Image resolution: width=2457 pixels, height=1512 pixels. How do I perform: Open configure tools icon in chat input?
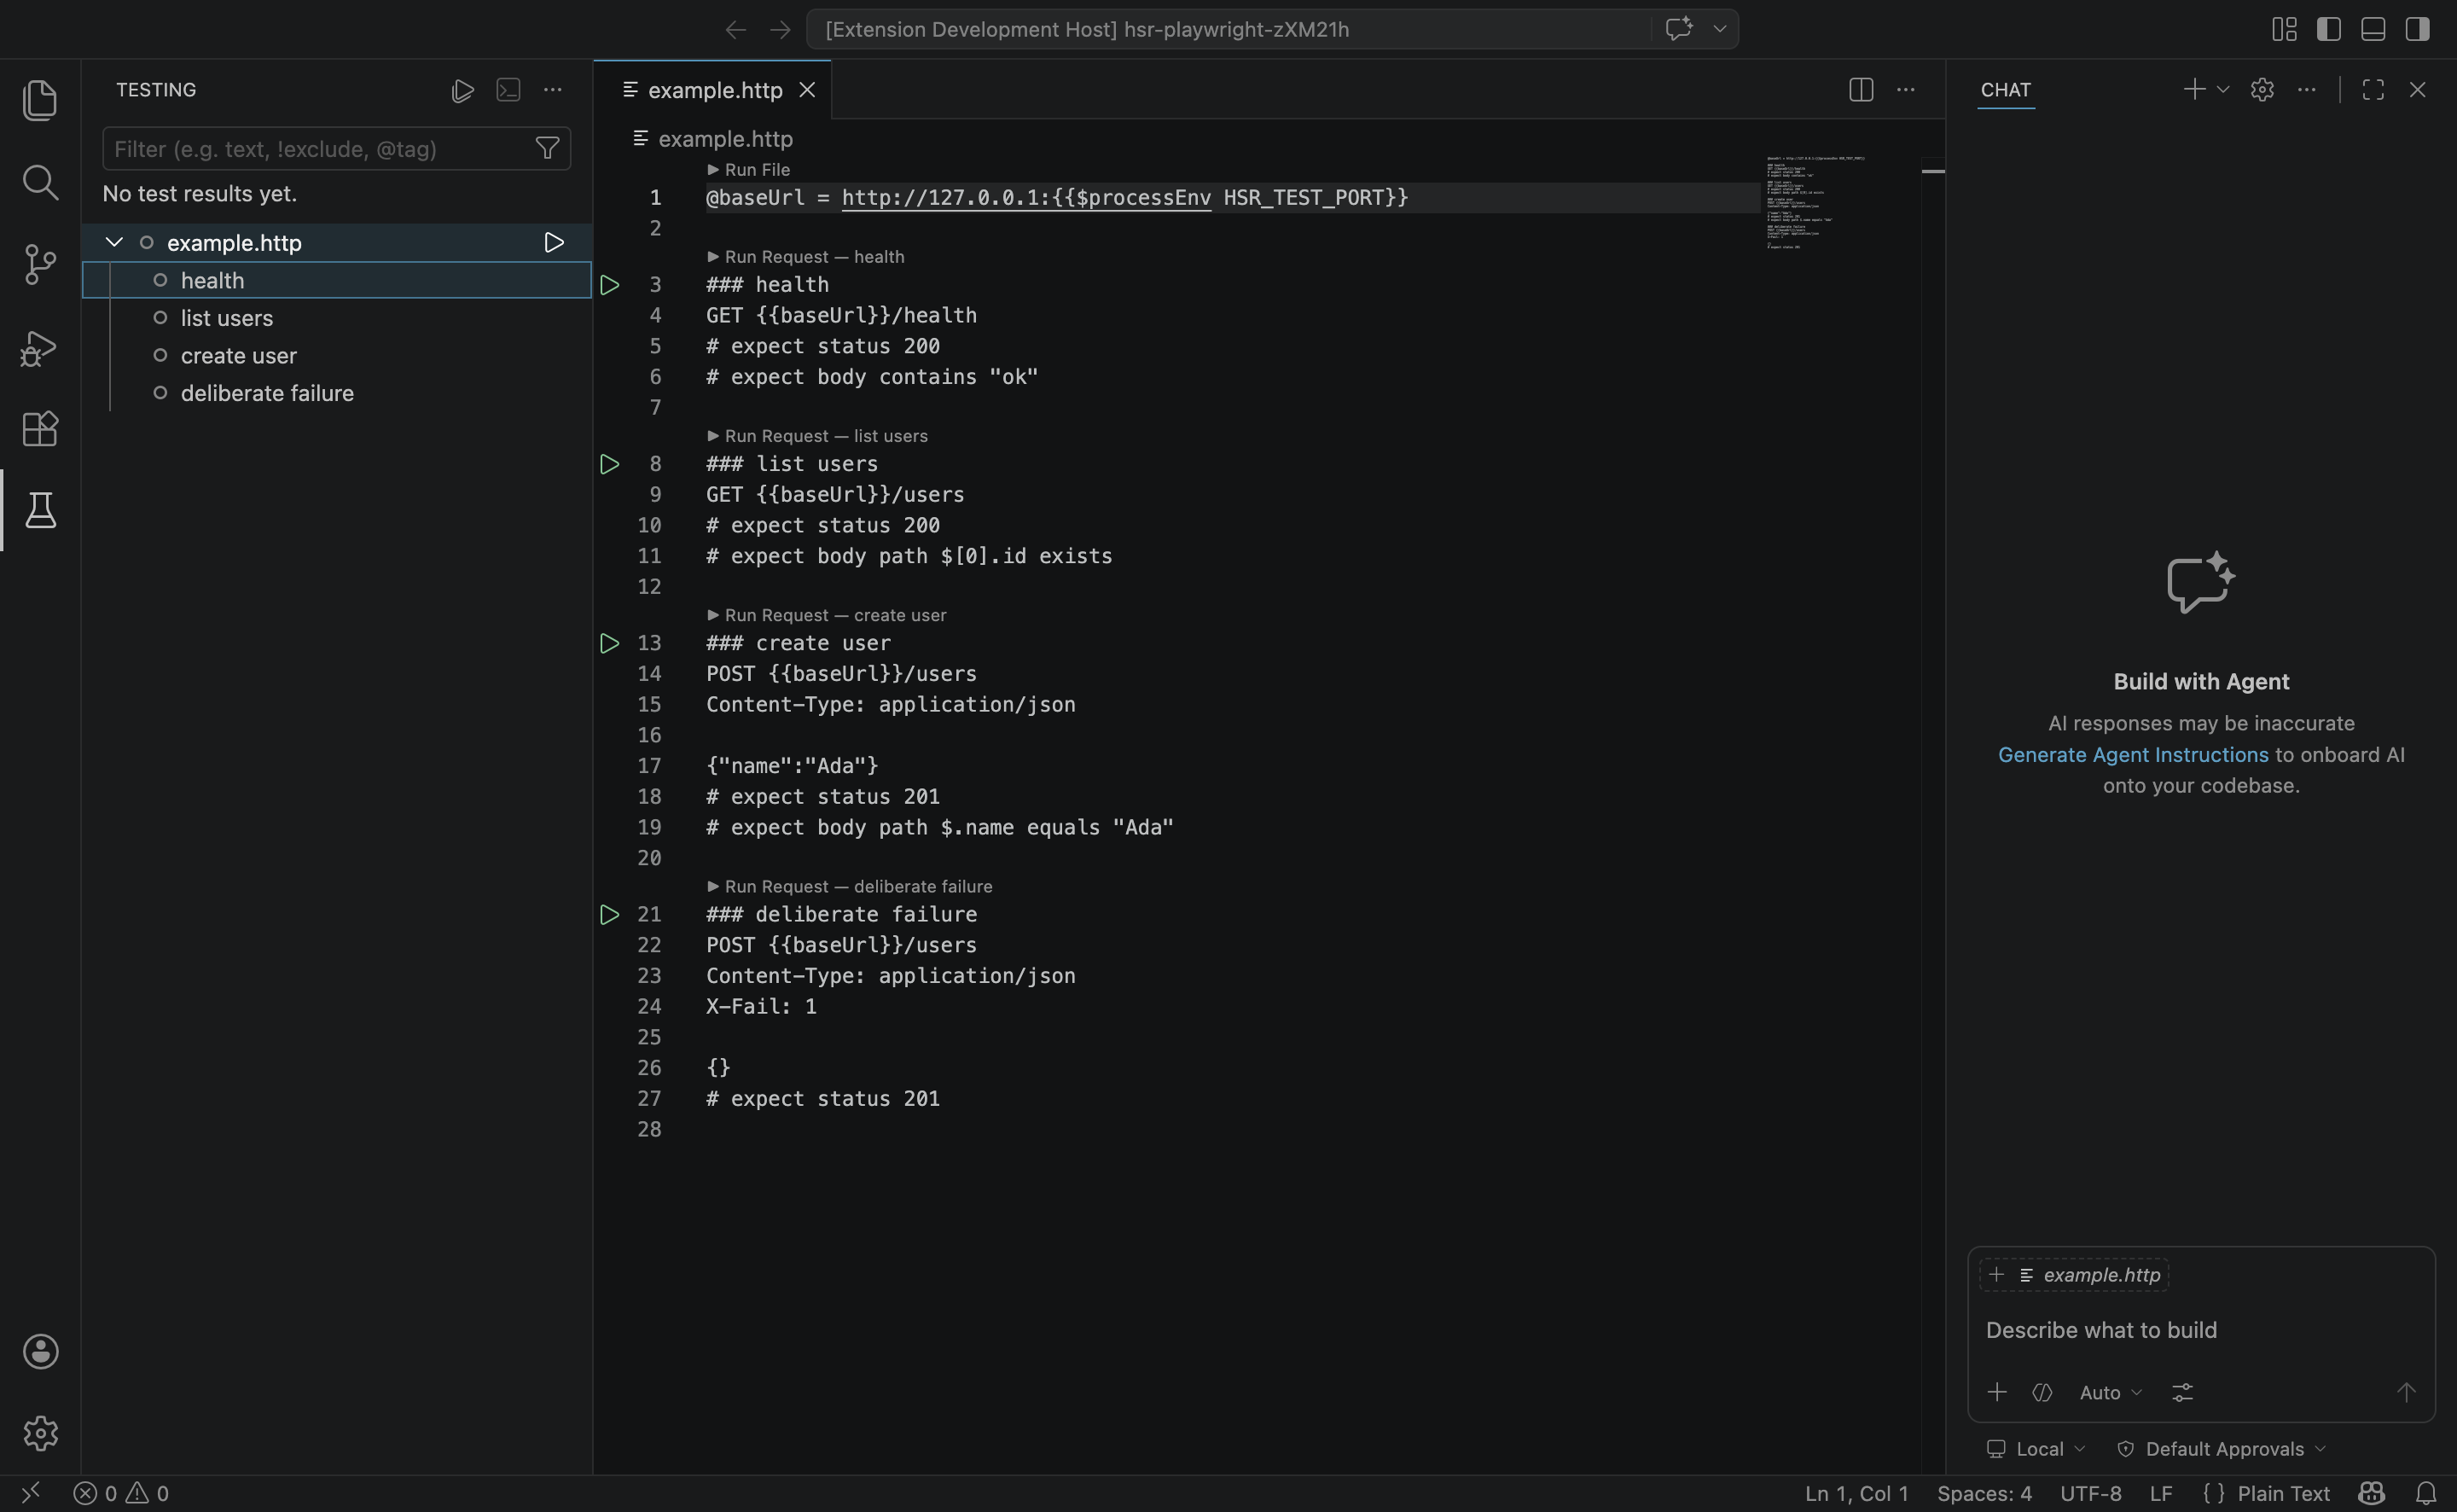tap(2182, 1392)
